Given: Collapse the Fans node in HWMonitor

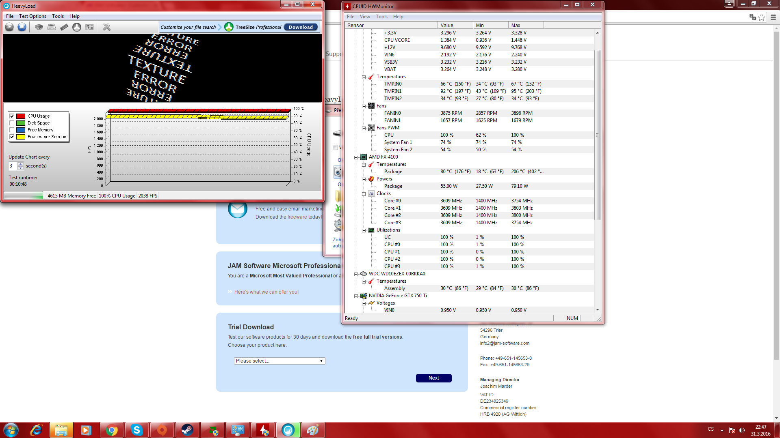Looking at the screenshot, I should click(364, 106).
